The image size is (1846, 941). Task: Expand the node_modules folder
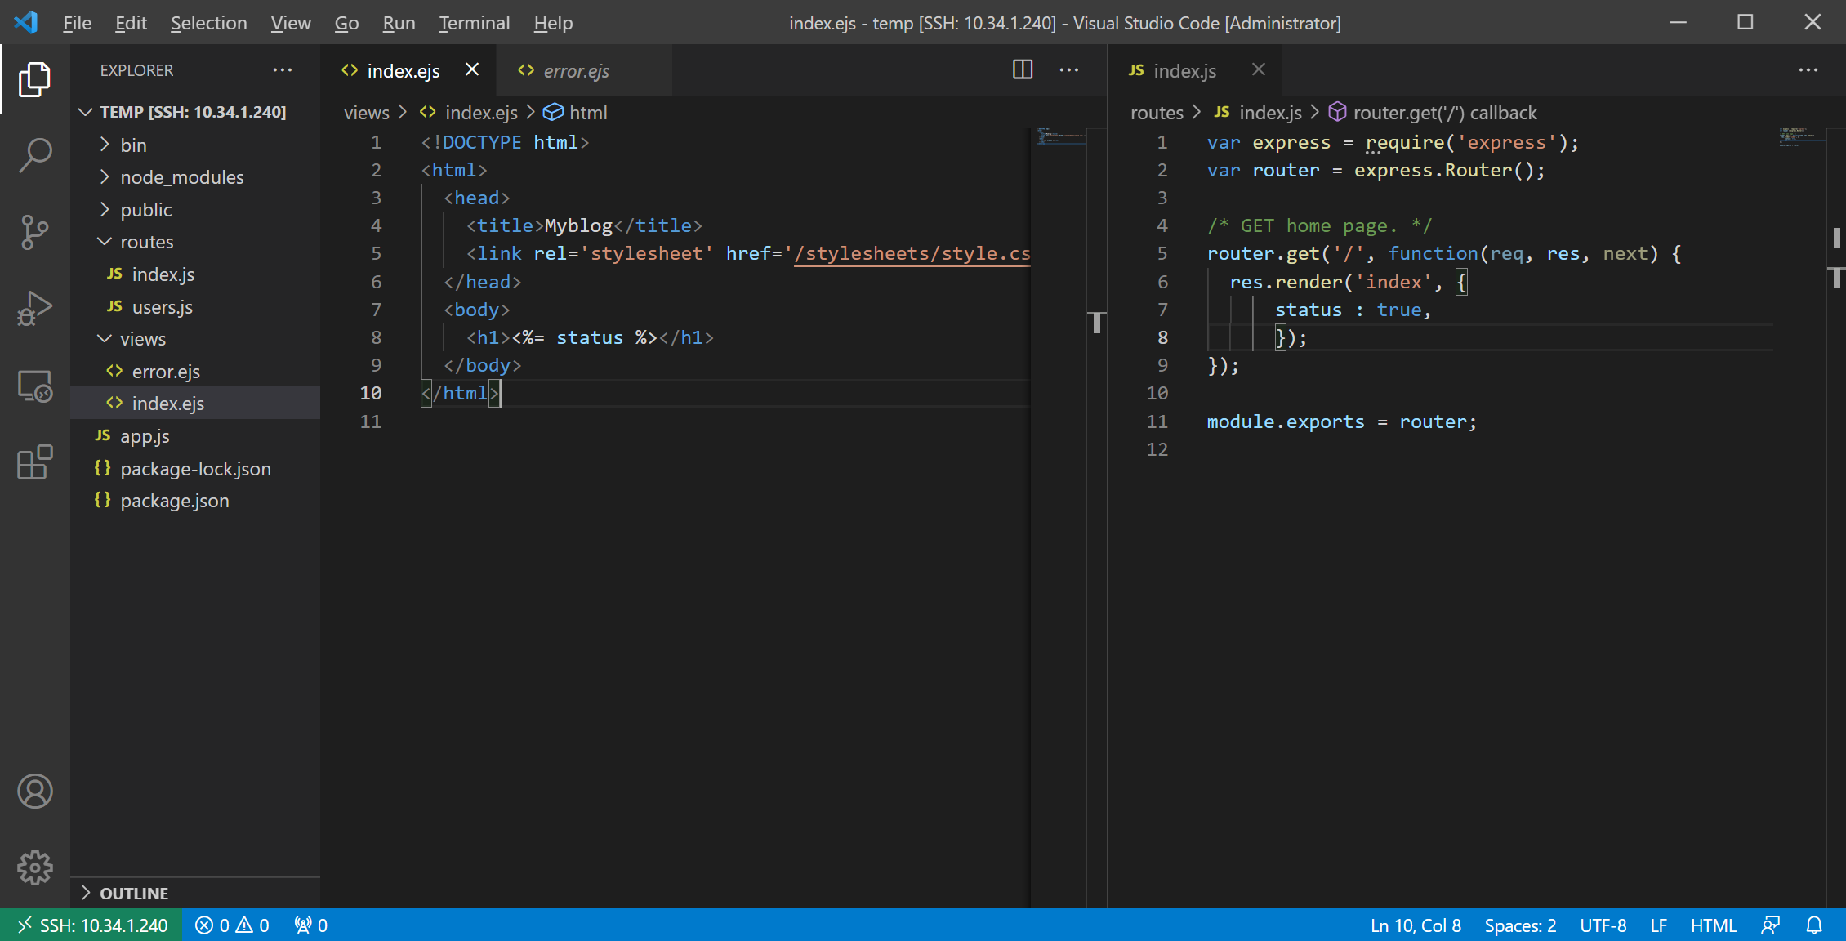(x=181, y=177)
